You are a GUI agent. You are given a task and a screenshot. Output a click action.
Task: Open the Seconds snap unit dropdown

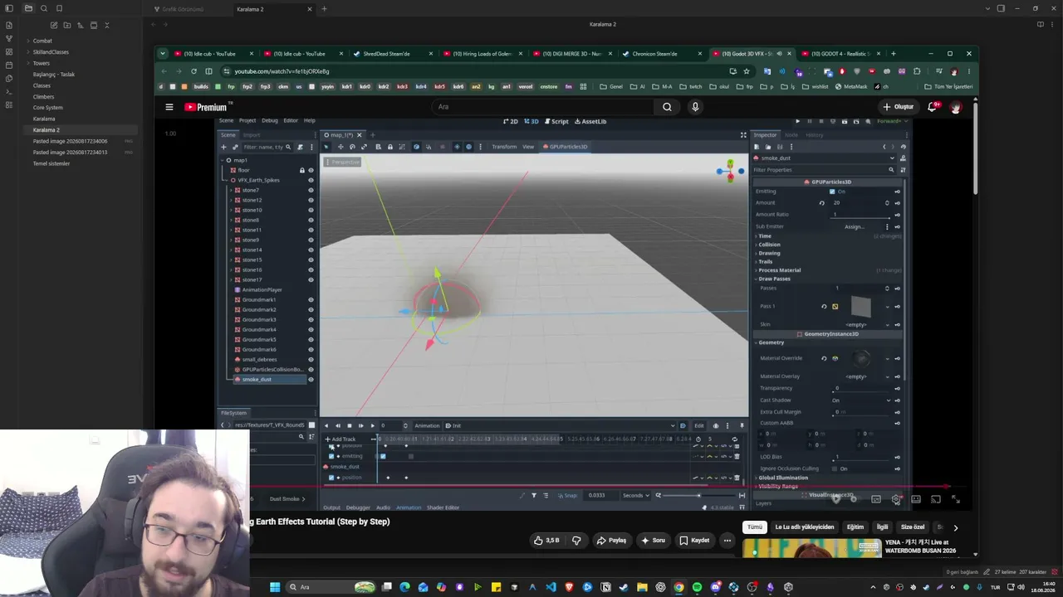pos(635,495)
